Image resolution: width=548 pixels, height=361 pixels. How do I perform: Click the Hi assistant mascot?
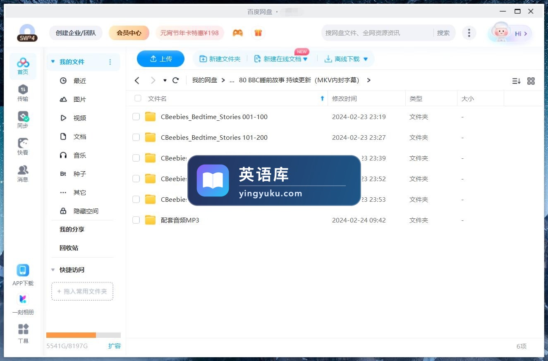point(510,33)
